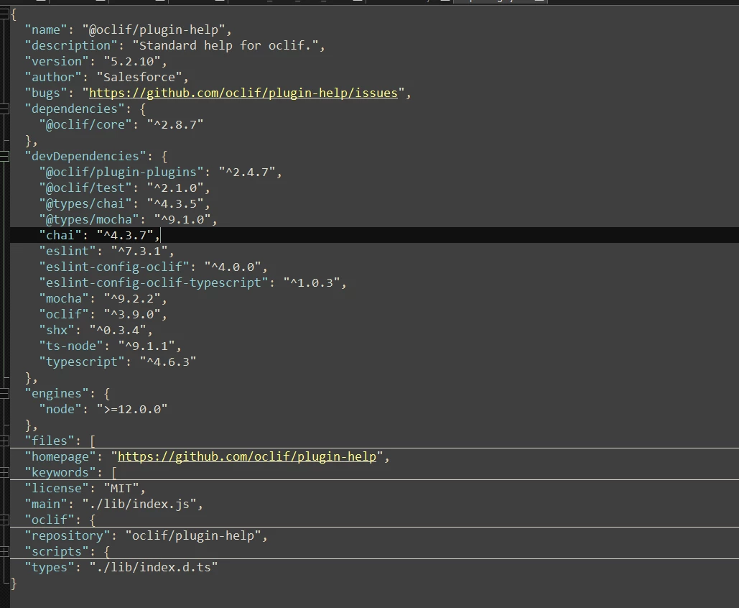Screen dimensions: 739x608
Task: Click the "eslint-config-oclif" key
Action: pyautogui.click(x=114, y=267)
